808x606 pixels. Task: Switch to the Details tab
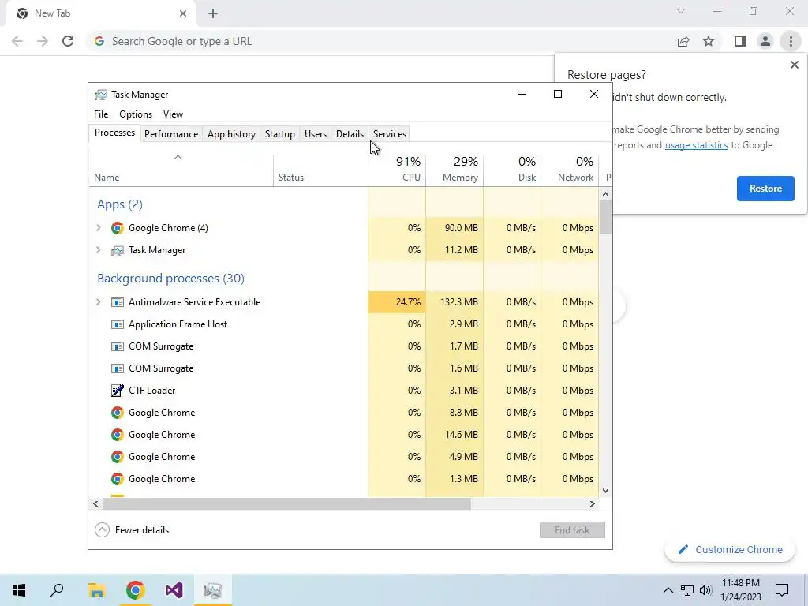[350, 134]
